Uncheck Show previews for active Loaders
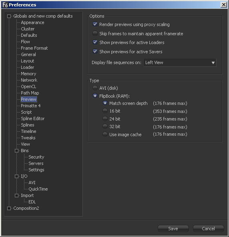 coord(95,42)
